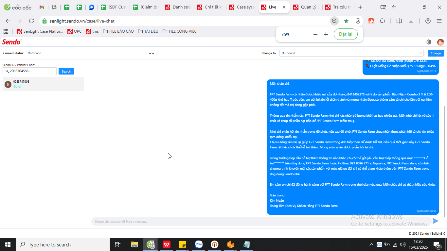This screenshot has height=251, width=447.
Task: Open the browser profile icon
Action: [428, 21]
